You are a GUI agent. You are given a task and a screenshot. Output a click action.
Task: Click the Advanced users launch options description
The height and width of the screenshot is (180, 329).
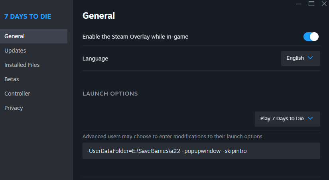tap(173, 137)
